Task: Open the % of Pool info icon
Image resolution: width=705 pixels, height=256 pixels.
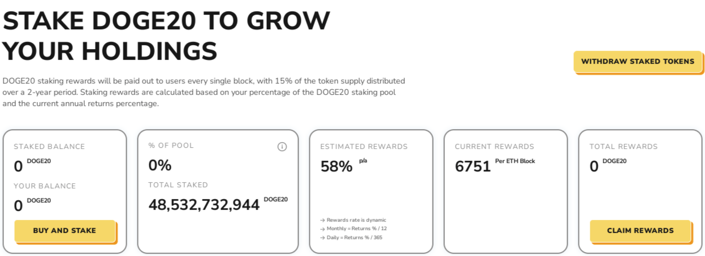Action: point(282,147)
